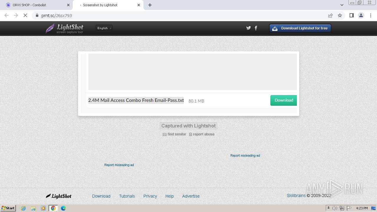Click the 4:23 PM clock
This screenshot has height=212, width=377.
[362, 208]
